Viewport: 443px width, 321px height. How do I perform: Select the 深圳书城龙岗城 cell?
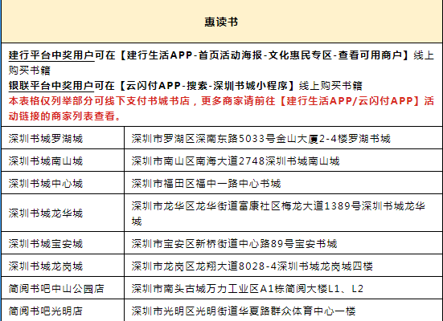63,266
